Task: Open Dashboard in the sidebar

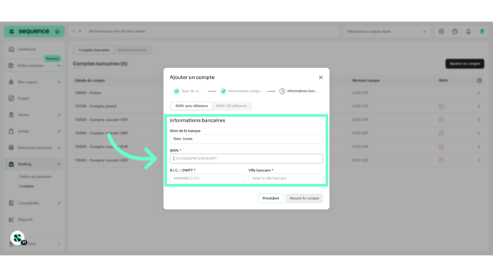Action: coord(27,49)
